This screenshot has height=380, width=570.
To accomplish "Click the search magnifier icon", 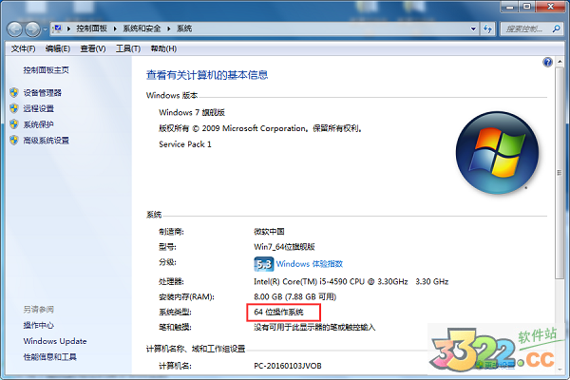I will point(556,28).
